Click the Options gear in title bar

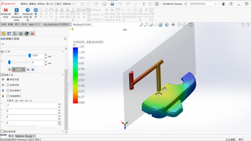coord(156,4)
